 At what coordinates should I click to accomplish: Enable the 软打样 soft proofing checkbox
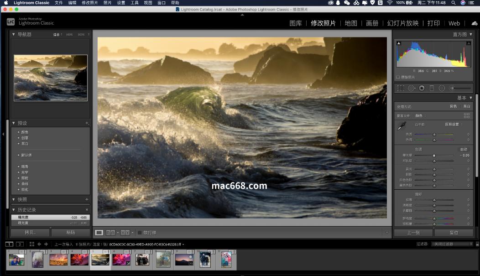(140, 233)
